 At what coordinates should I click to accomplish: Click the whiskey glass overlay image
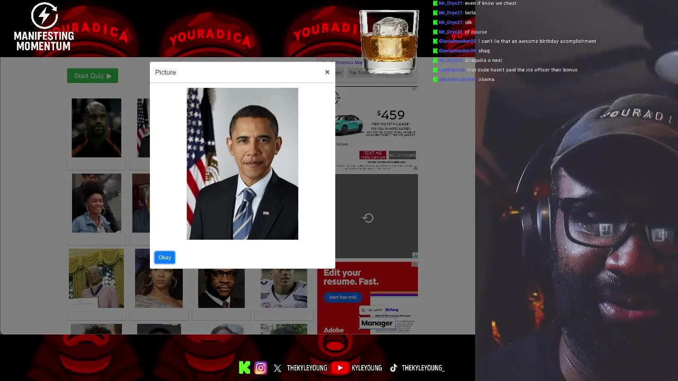(x=389, y=41)
